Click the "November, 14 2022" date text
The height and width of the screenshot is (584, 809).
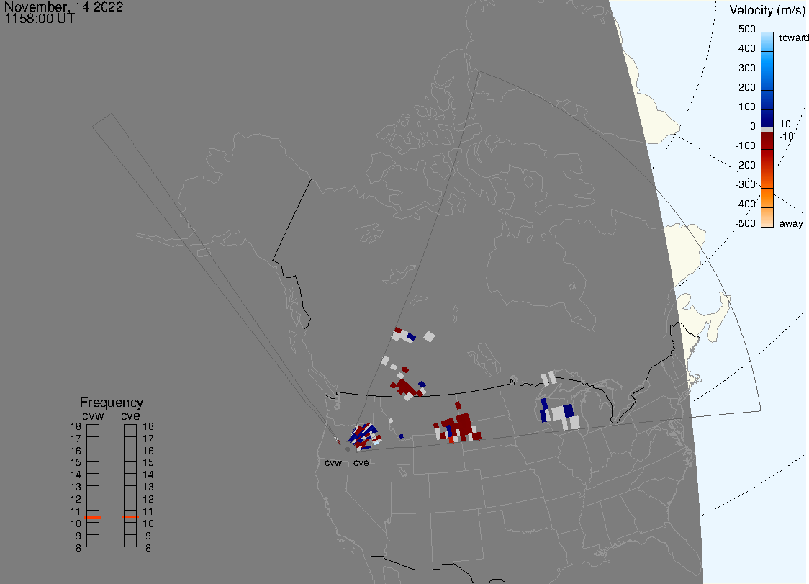tap(63, 6)
